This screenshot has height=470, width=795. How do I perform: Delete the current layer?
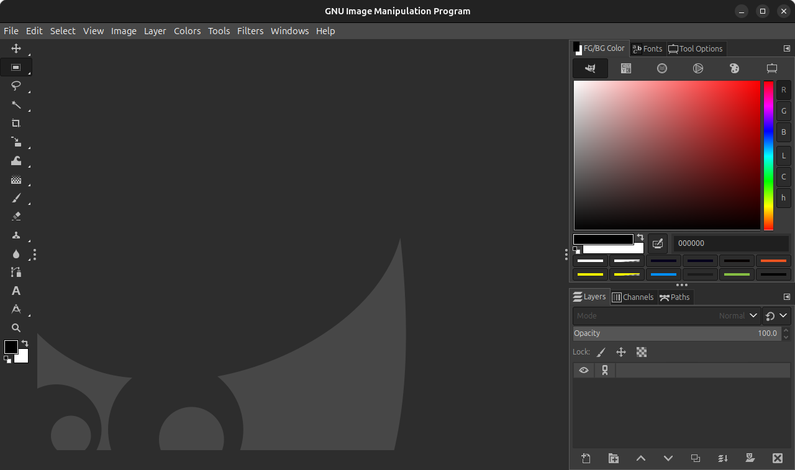tap(778, 458)
